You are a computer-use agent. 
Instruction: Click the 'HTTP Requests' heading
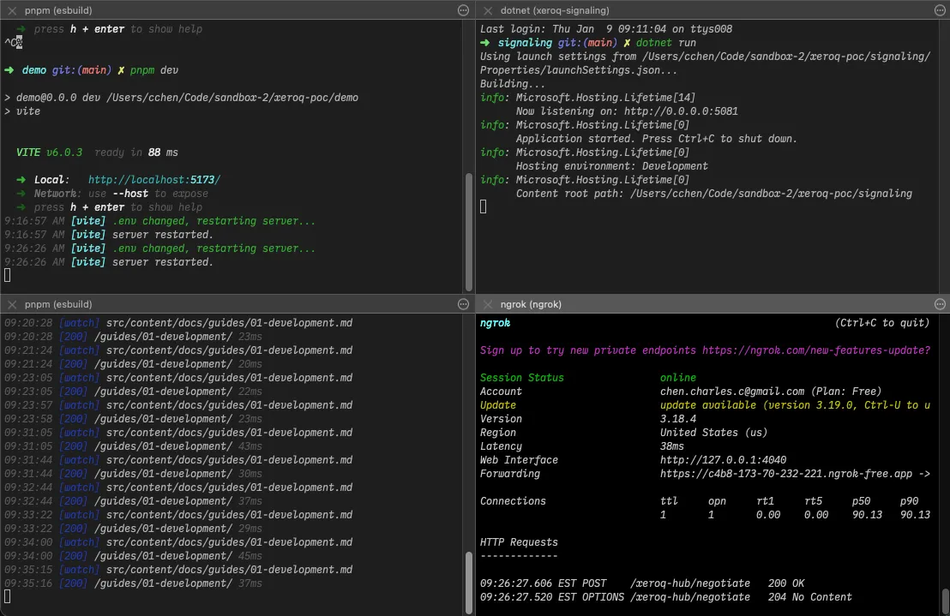[x=519, y=542]
